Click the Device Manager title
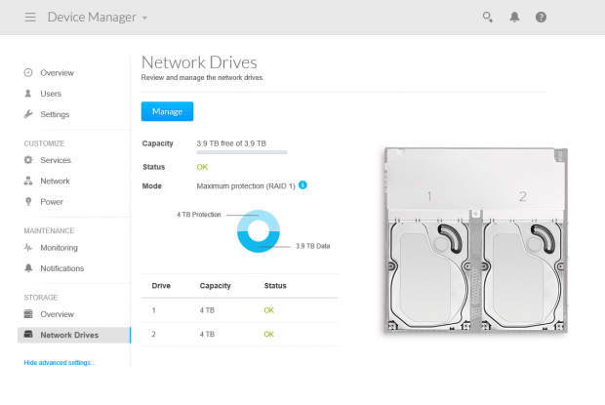Viewport: 605px width, 405px height. coord(92,17)
